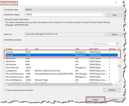
Task: Cancel the Attach to Process dialog
Action: point(115,100)
